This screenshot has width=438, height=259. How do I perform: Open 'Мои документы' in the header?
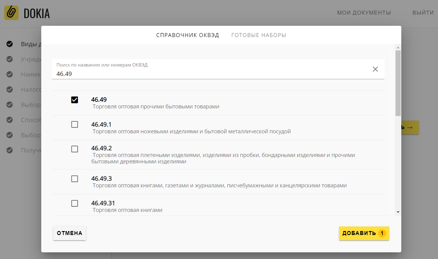pyautogui.click(x=364, y=13)
